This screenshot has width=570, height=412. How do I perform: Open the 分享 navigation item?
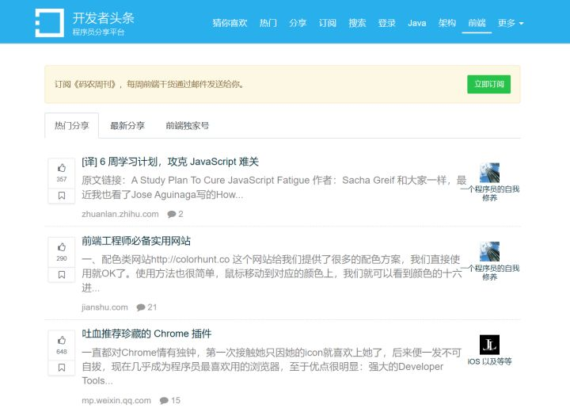pyautogui.click(x=298, y=23)
